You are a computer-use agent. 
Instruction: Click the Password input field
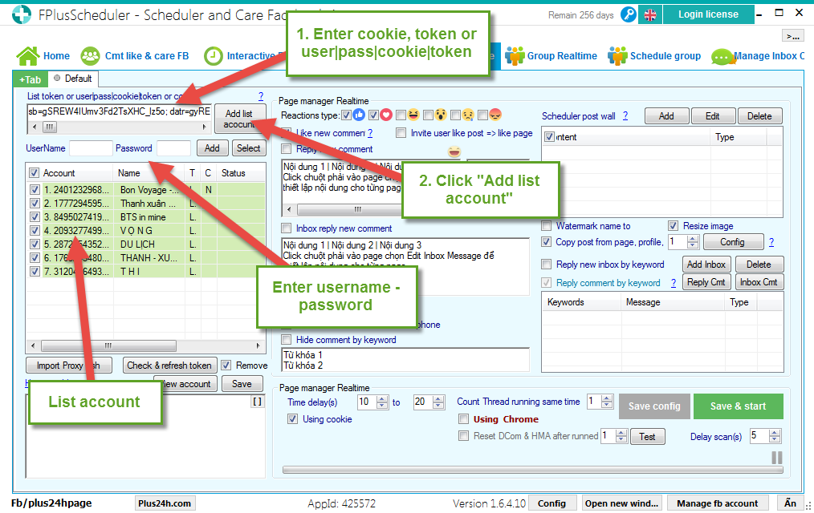click(174, 148)
